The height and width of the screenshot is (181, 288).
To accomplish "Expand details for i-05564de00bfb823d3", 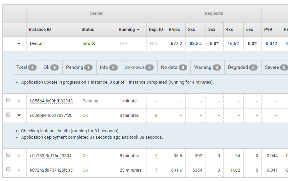I will click(19, 101).
